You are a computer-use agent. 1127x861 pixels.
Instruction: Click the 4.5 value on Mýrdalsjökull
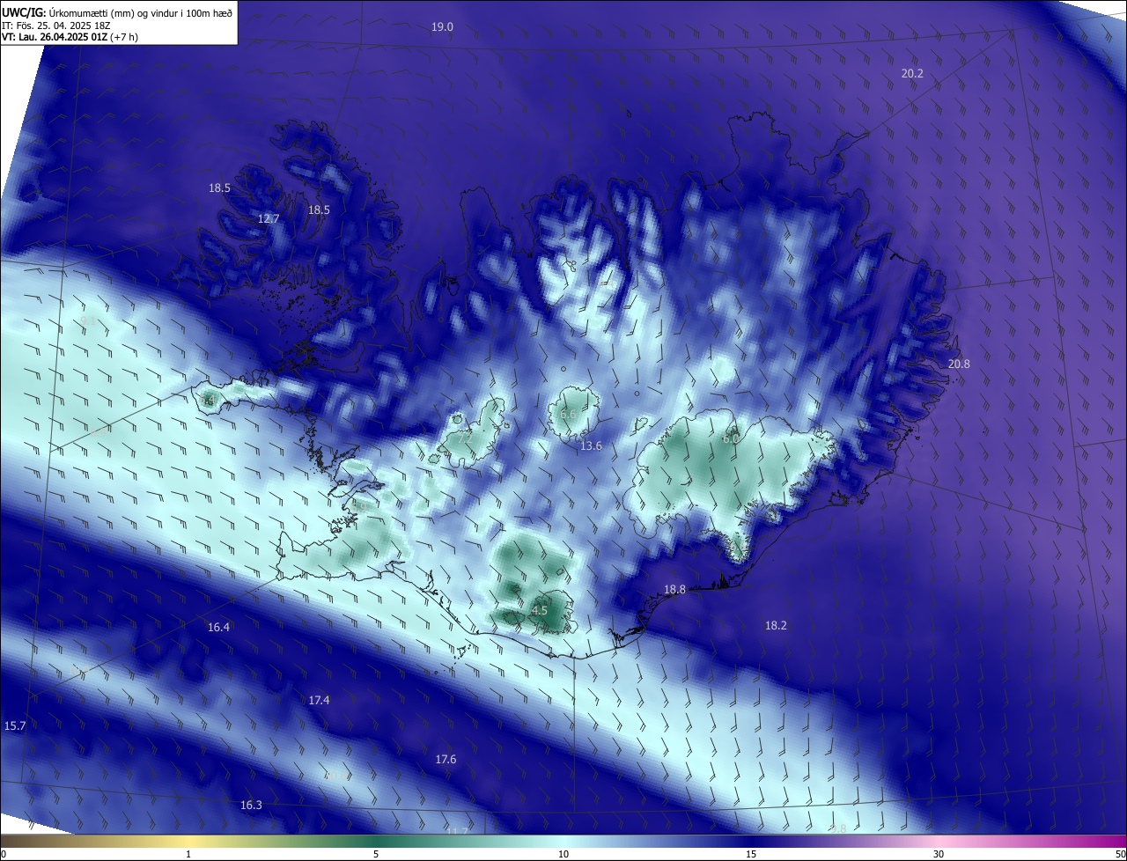pyautogui.click(x=540, y=610)
